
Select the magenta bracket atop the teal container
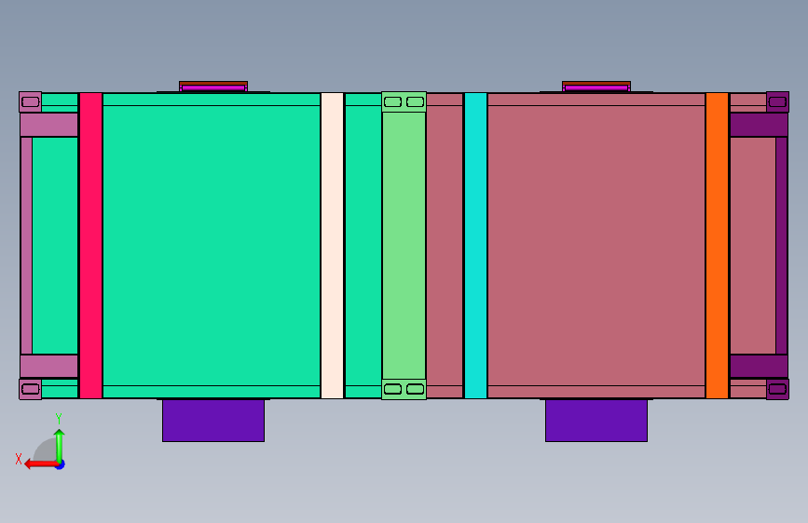click(x=213, y=87)
